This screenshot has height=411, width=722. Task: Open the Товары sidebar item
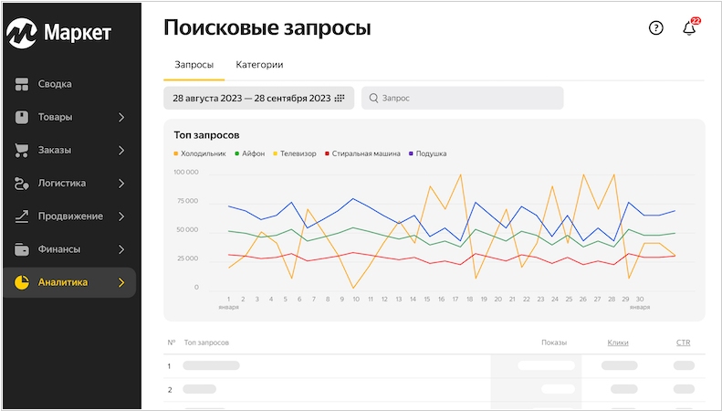click(69, 117)
